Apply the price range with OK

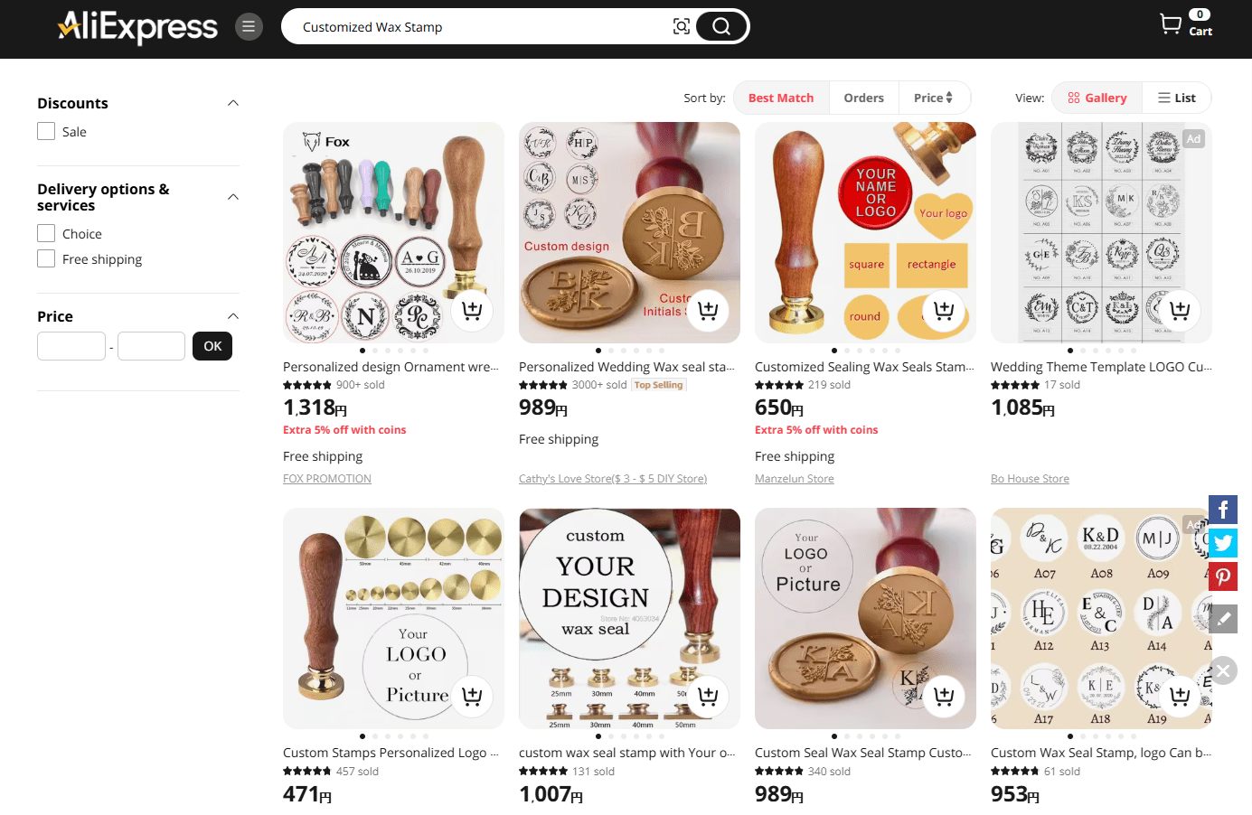[212, 346]
